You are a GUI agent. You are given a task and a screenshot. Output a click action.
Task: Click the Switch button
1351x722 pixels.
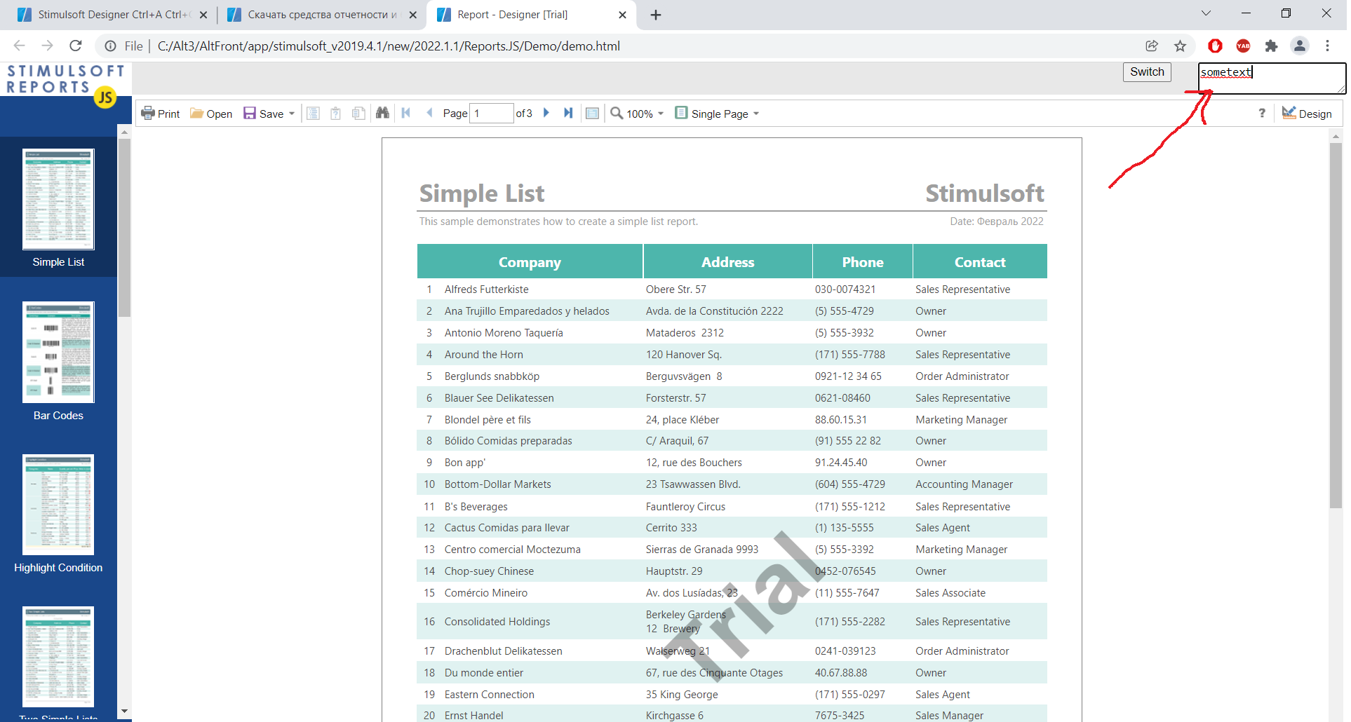pos(1147,72)
